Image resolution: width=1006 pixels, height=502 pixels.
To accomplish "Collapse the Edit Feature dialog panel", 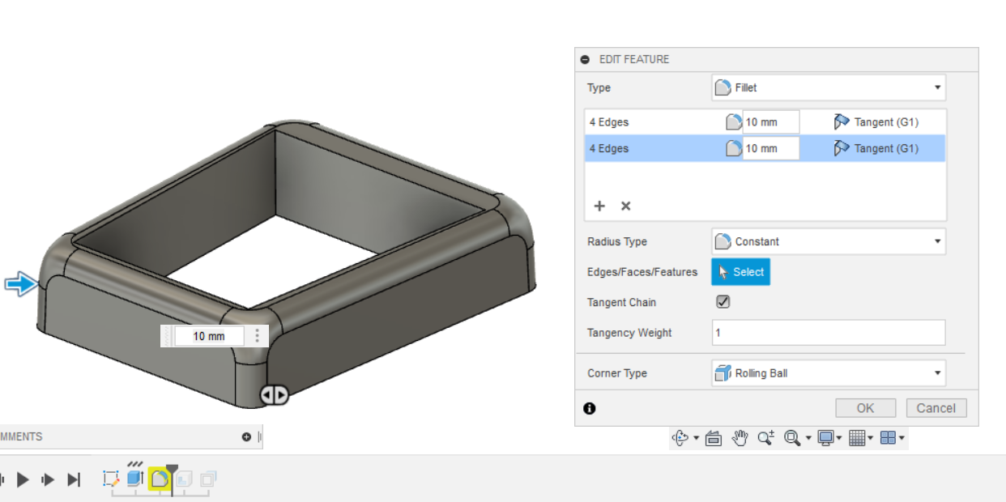I will point(586,60).
